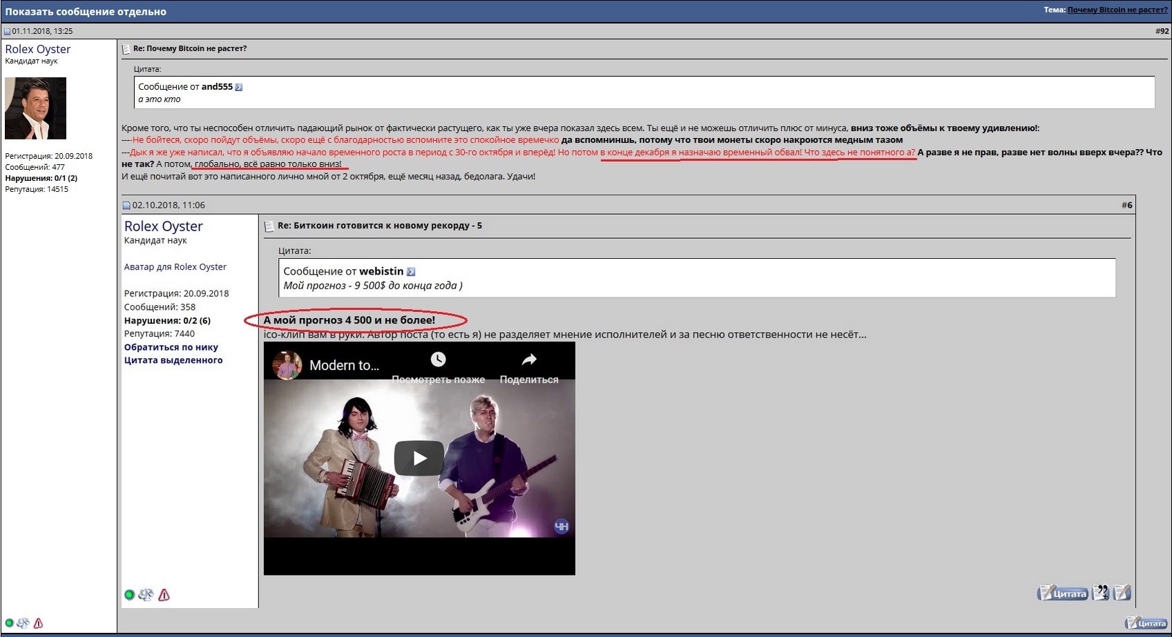Click 'Посмотреть позже' label in video
Viewport: 1172px width, 637px height.
439,380
